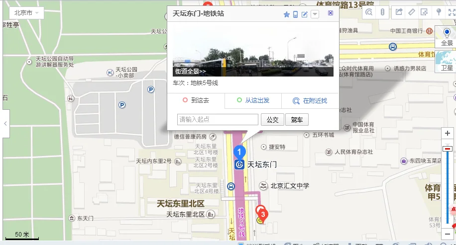The image size is (456, 245).
Task: Click the 体育馆路13号院 label
Action: click(345, 4)
